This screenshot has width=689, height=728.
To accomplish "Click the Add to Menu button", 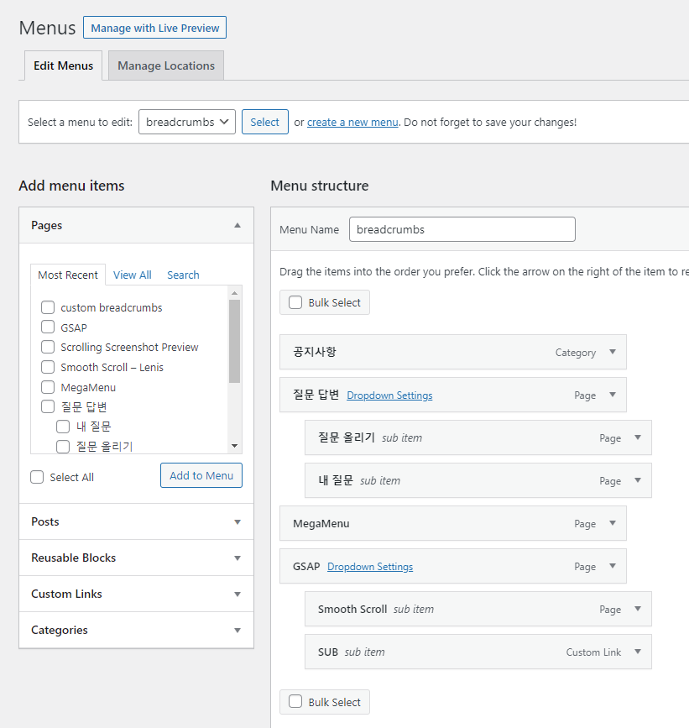I will [x=201, y=475].
